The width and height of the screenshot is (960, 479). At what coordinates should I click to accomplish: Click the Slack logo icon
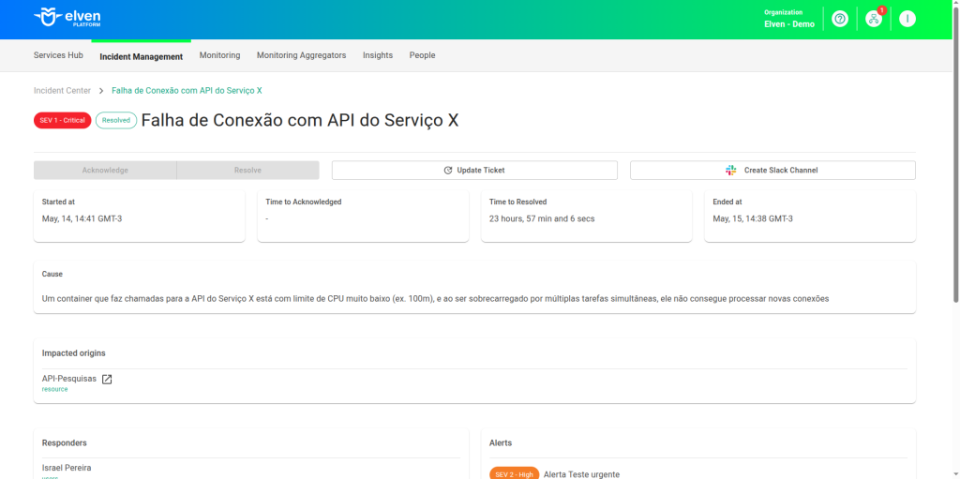pyautogui.click(x=731, y=171)
